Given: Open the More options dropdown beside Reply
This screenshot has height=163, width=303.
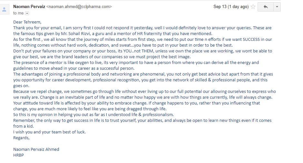Looking at the screenshot, I should 277,7.
